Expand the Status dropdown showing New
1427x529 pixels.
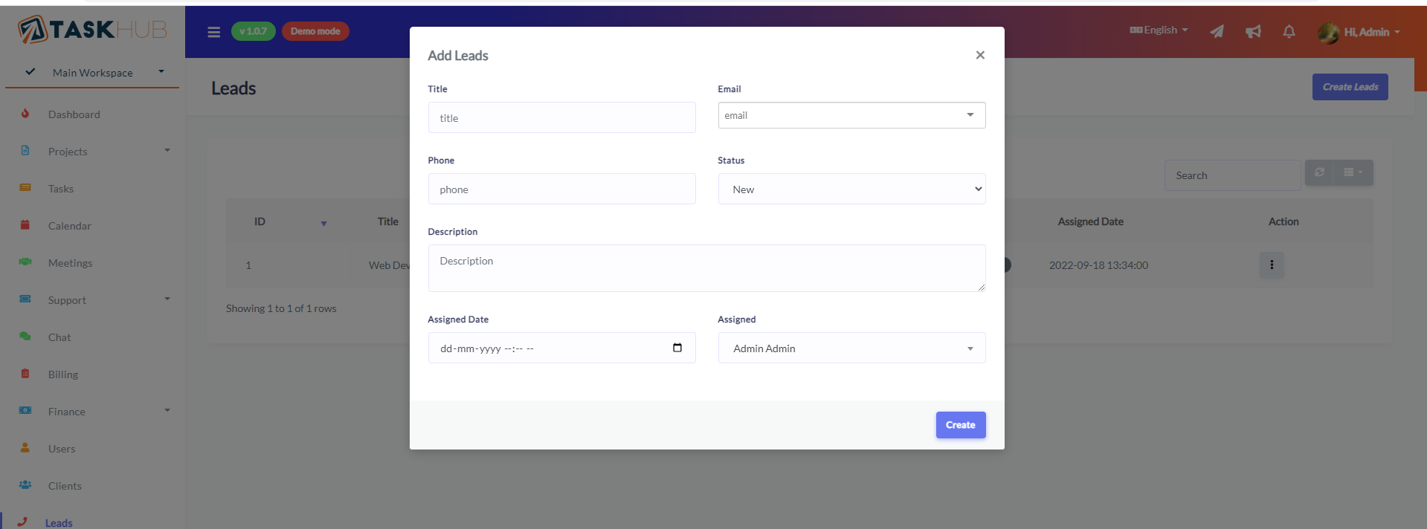851,189
